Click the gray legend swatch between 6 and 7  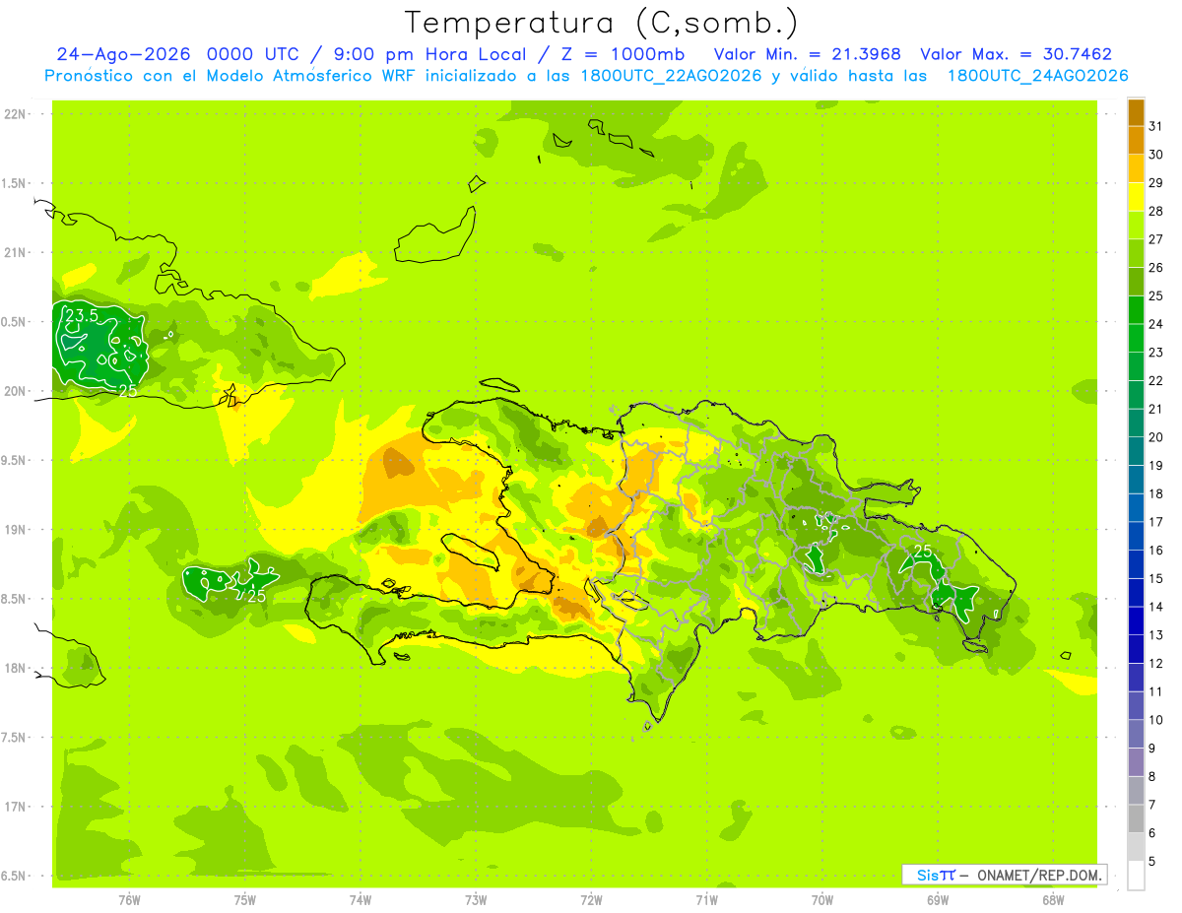1136,818
